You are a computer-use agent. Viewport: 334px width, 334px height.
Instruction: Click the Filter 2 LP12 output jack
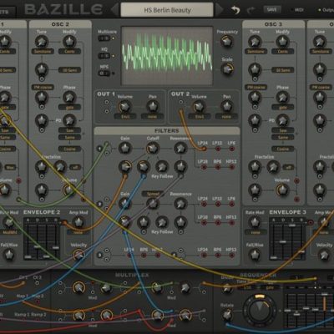click(x=218, y=205)
